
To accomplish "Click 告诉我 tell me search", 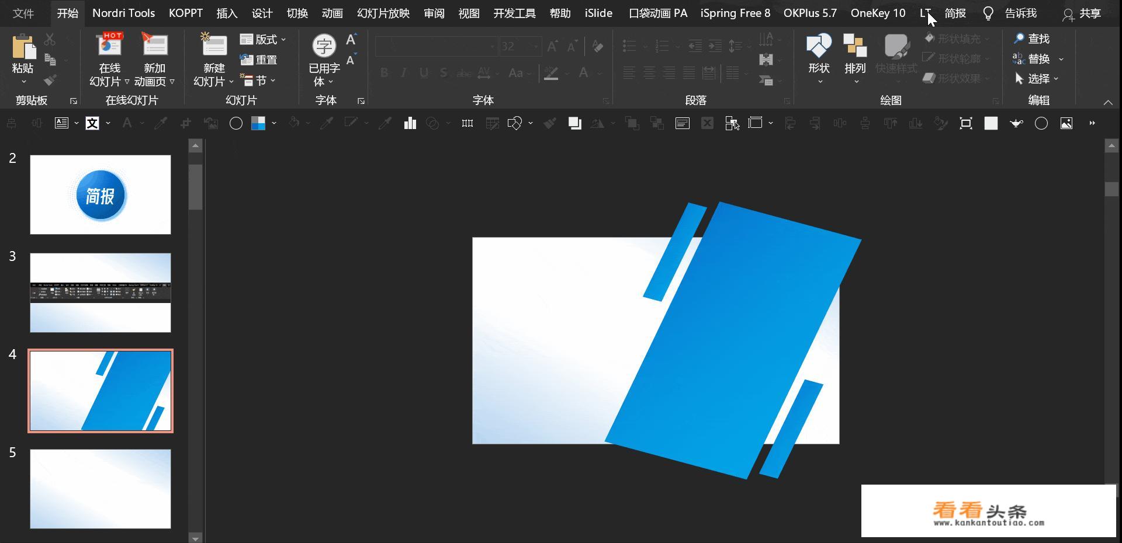I will tap(1020, 13).
